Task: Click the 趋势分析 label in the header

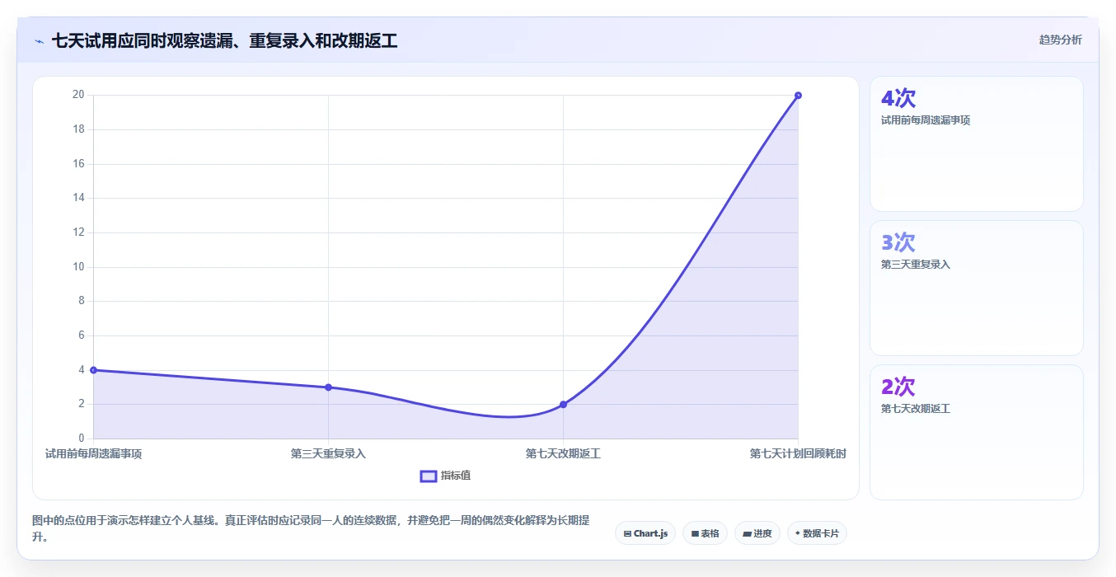Action: (x=1061, y=40)
